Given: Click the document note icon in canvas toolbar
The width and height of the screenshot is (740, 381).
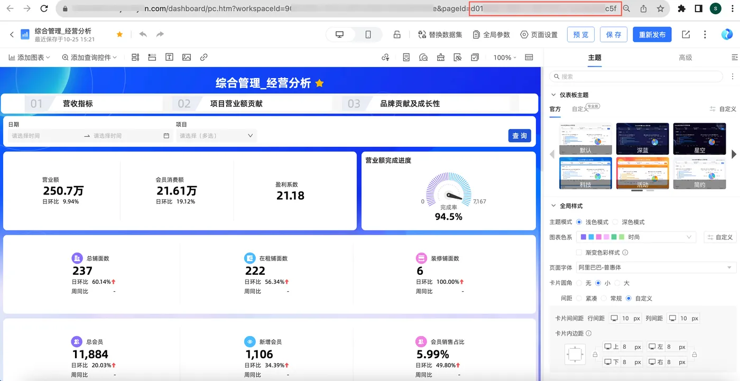Looking at the screenshot, I should 406,58.
